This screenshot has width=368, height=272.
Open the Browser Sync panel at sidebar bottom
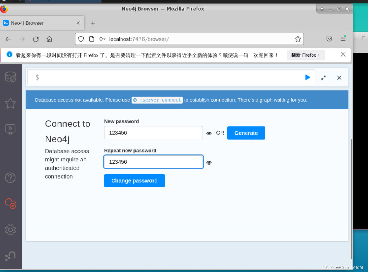[10, 255]
